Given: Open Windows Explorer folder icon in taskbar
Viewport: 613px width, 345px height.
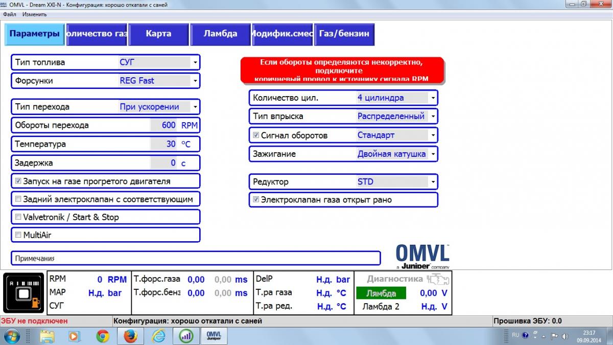Looking at the screenshot, I should (x=48, y=336).
